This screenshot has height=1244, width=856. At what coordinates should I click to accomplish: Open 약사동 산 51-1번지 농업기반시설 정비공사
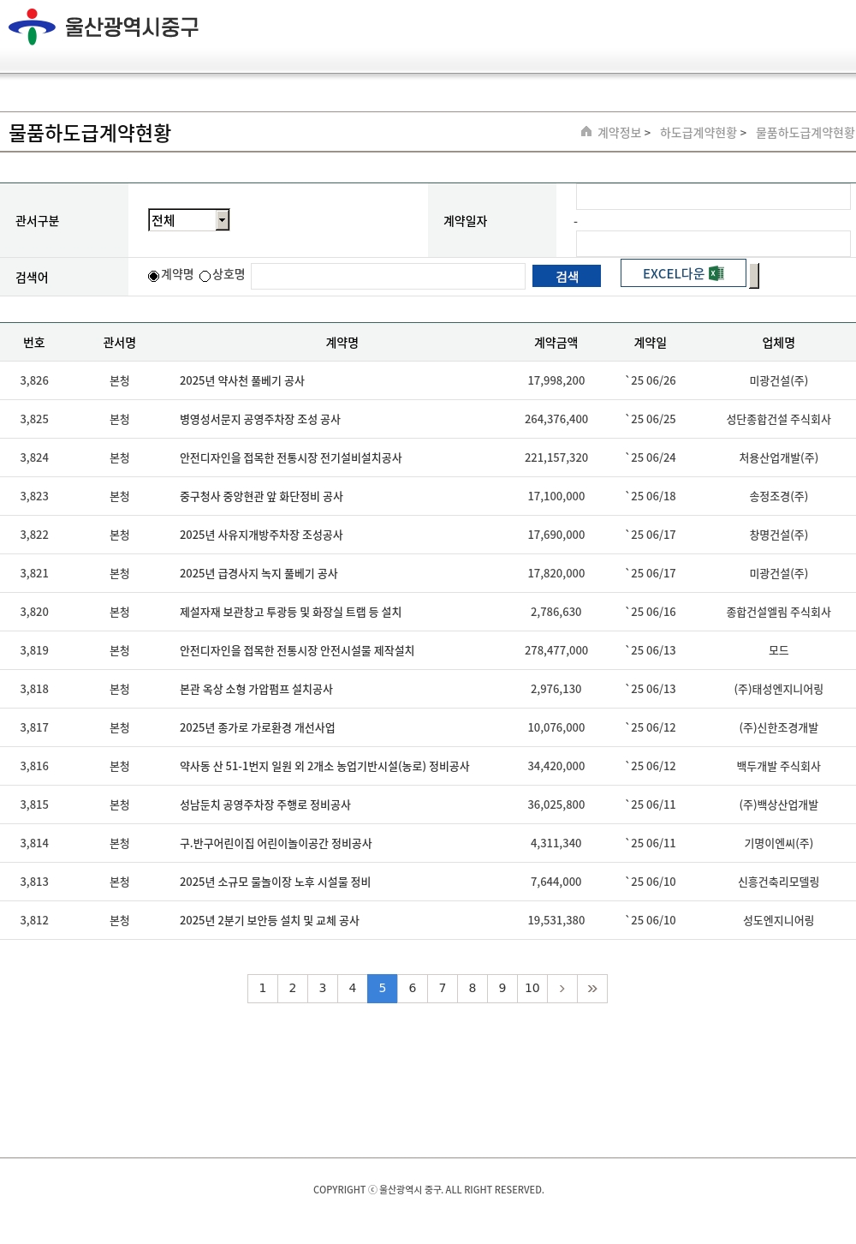pyautogui.click(x=324, y=767)
